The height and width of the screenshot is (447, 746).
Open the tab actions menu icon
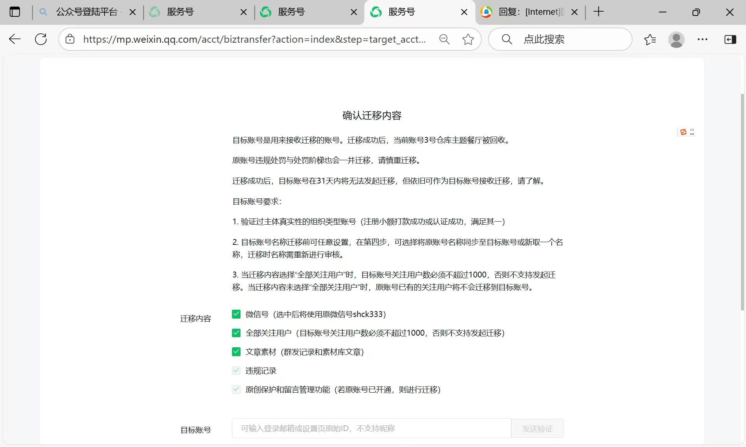(x=15, y=12)
